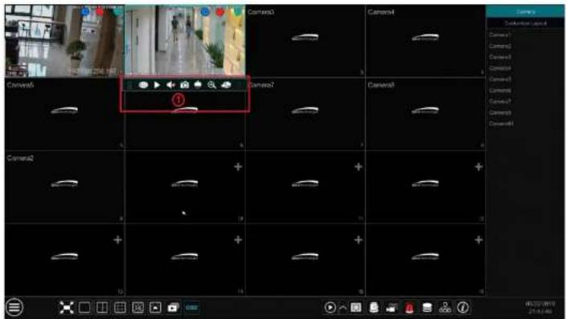Open the network tree status icon

point(445,308)
